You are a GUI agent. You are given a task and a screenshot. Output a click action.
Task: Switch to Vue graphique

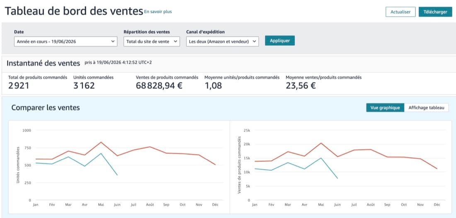(385, 108)
